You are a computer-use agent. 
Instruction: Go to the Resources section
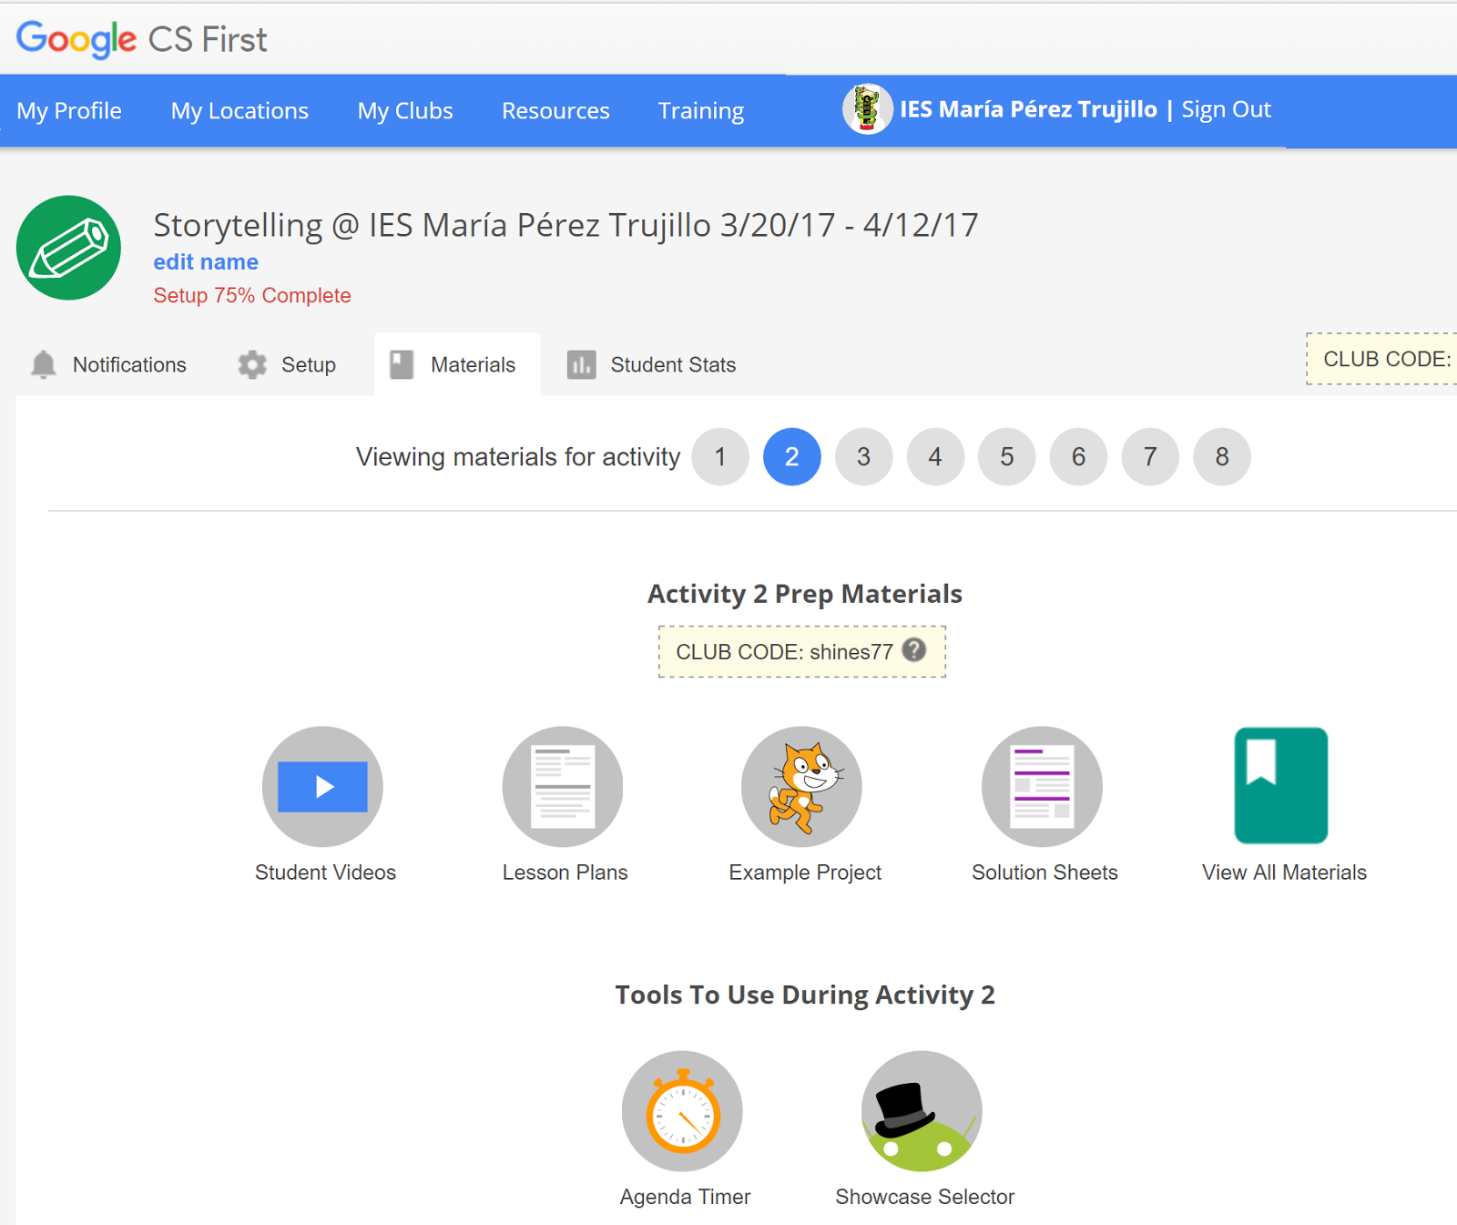click(555, 110)
